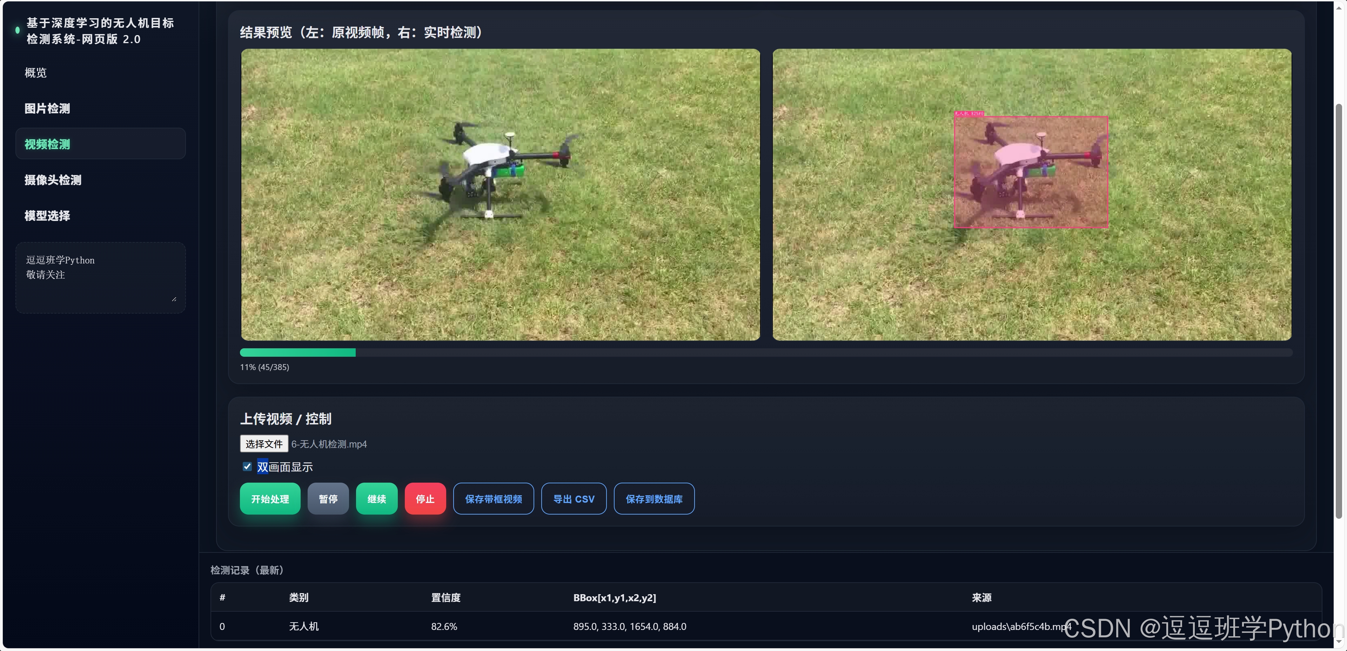Stop detection with red 停止 button

click(424, 498)
